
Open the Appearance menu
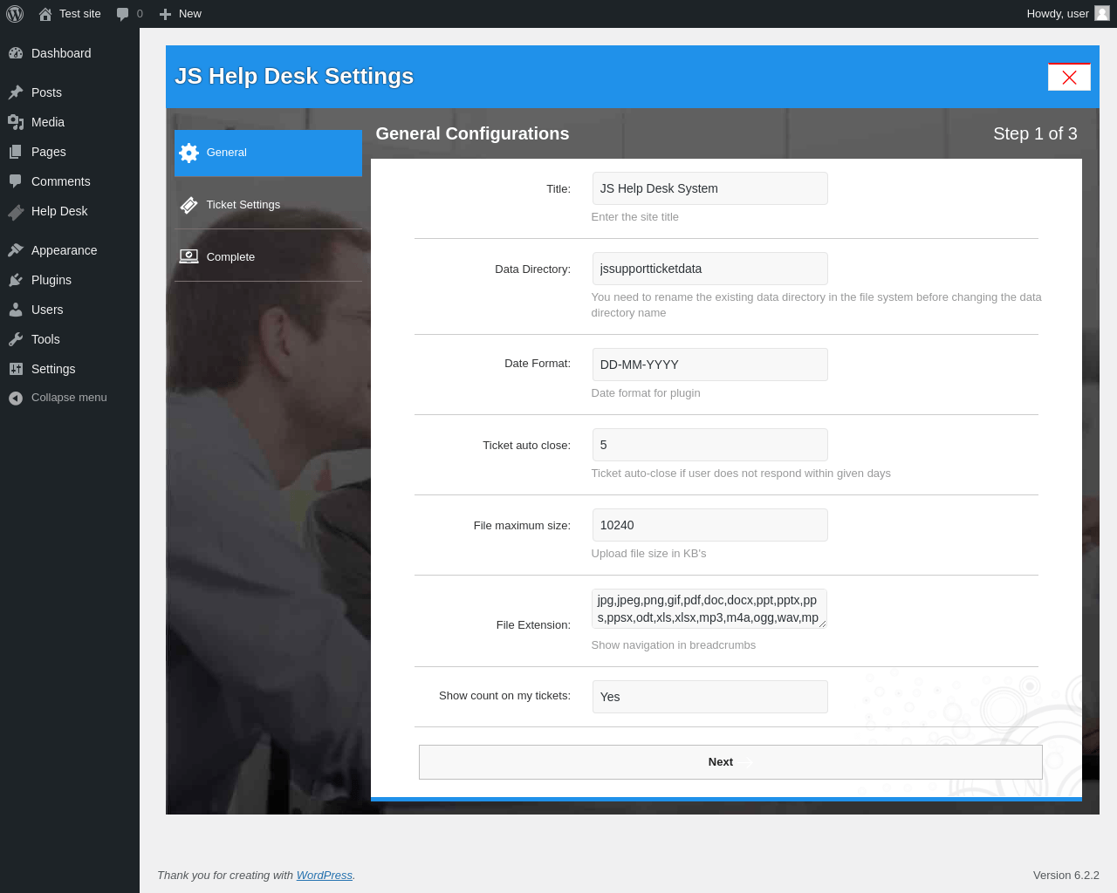pos(70,250)
